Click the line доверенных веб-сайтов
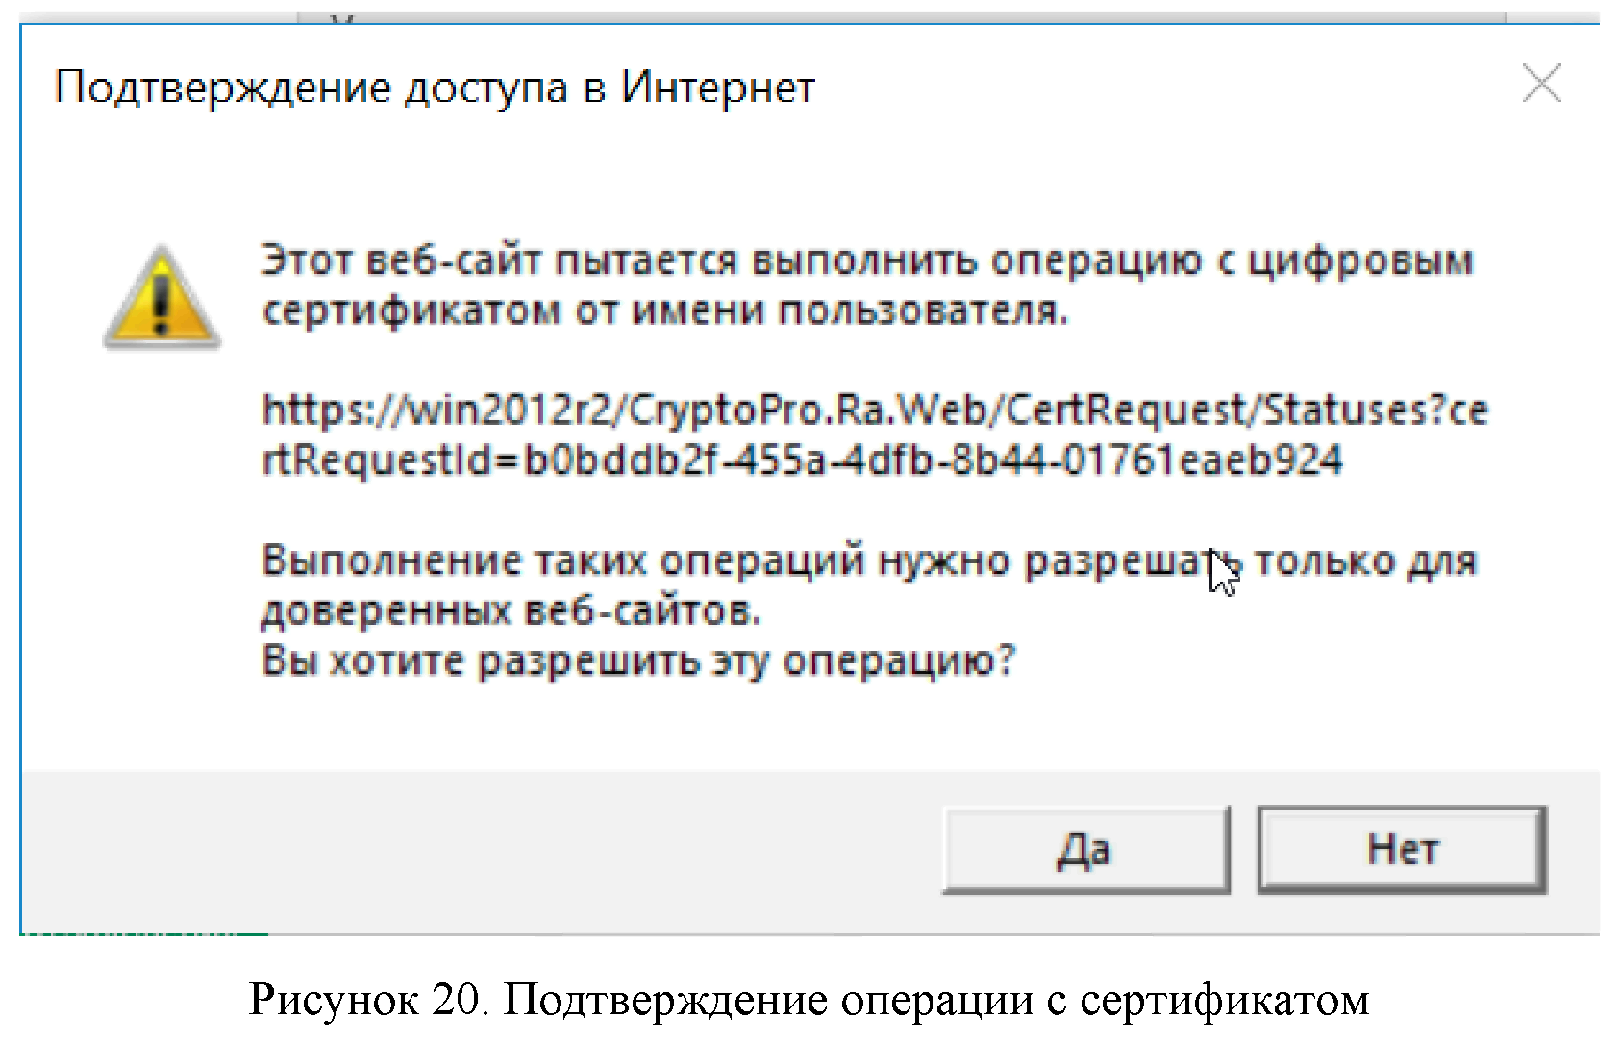The image size is (1618, 1043). click(x=510, y=610)
